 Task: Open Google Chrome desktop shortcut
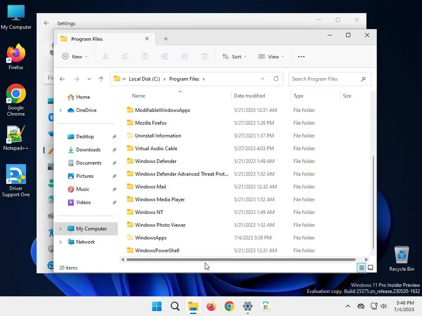coord(16,100)
